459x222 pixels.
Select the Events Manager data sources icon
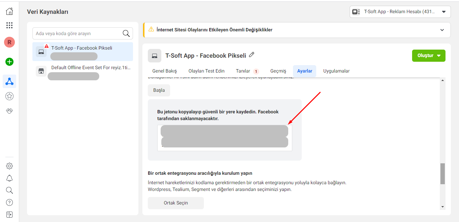(9, 81)
